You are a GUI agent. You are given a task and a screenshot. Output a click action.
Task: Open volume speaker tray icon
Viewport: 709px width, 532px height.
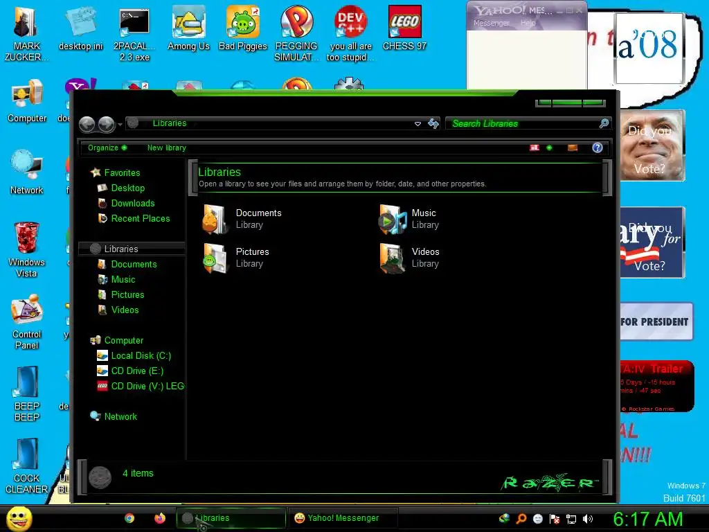[588, 519]
